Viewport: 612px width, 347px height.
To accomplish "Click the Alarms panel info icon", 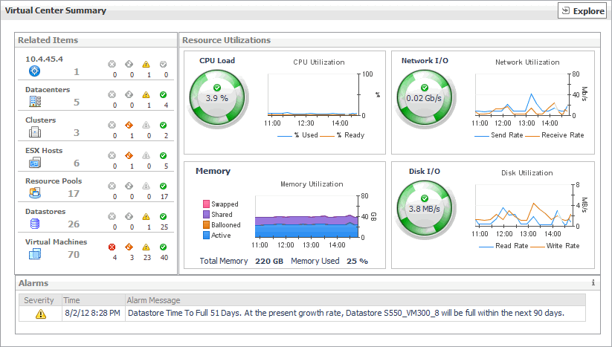I will pyautogui.click(x=593, y=283).
